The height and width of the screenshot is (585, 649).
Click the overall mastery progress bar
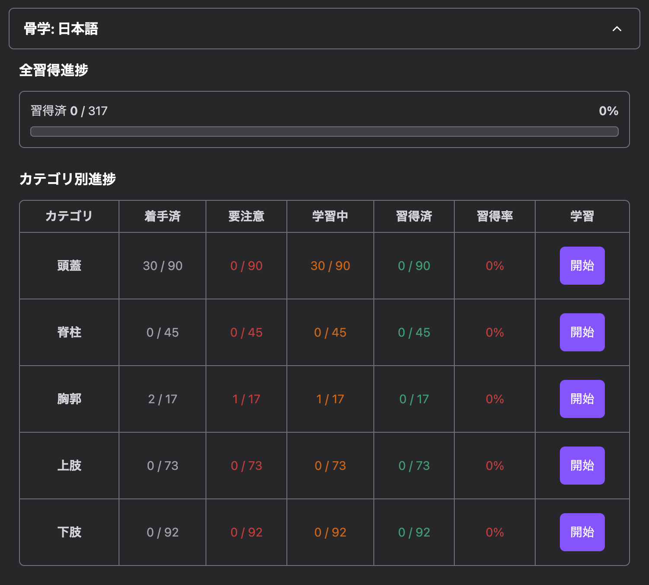pyautogui.click(x=324, y=132)
